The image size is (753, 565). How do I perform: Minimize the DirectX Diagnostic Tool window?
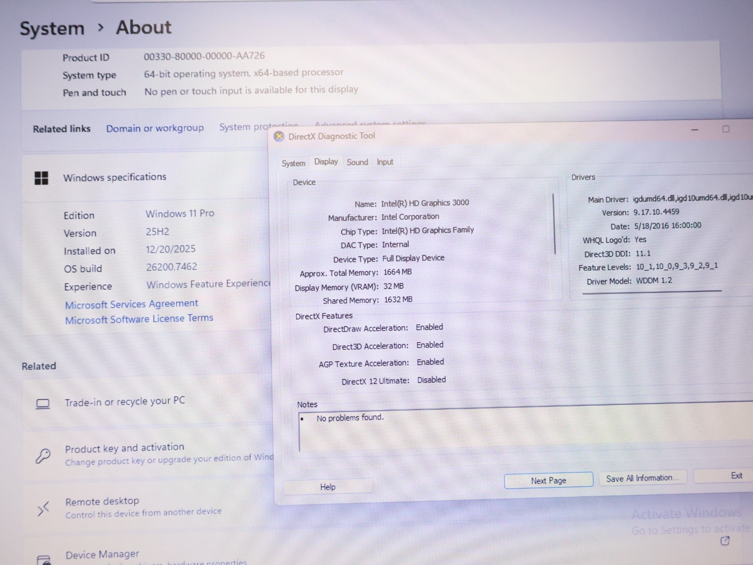click(x=695, y=130)
